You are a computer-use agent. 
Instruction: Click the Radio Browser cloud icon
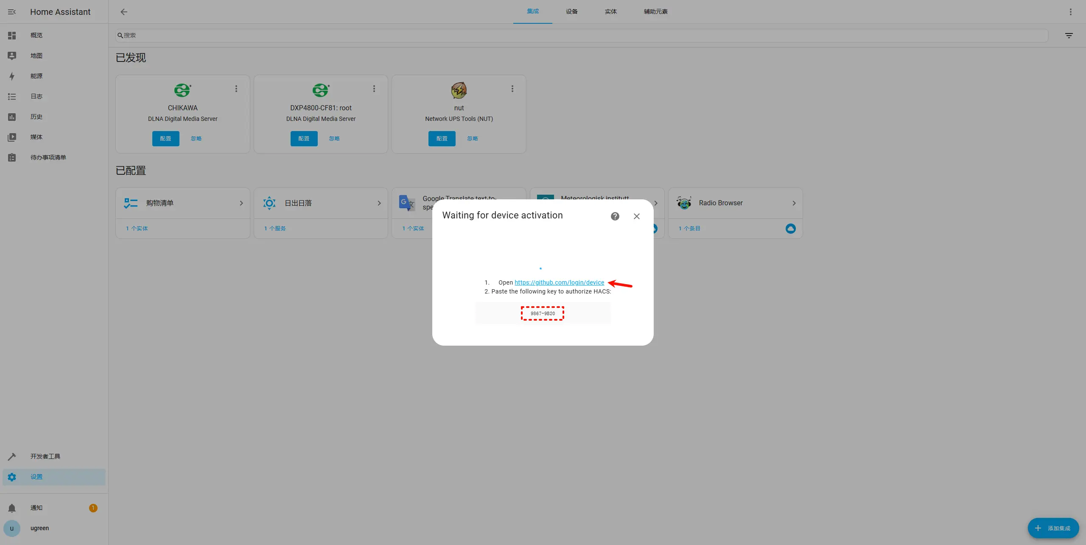click(790, 229)
